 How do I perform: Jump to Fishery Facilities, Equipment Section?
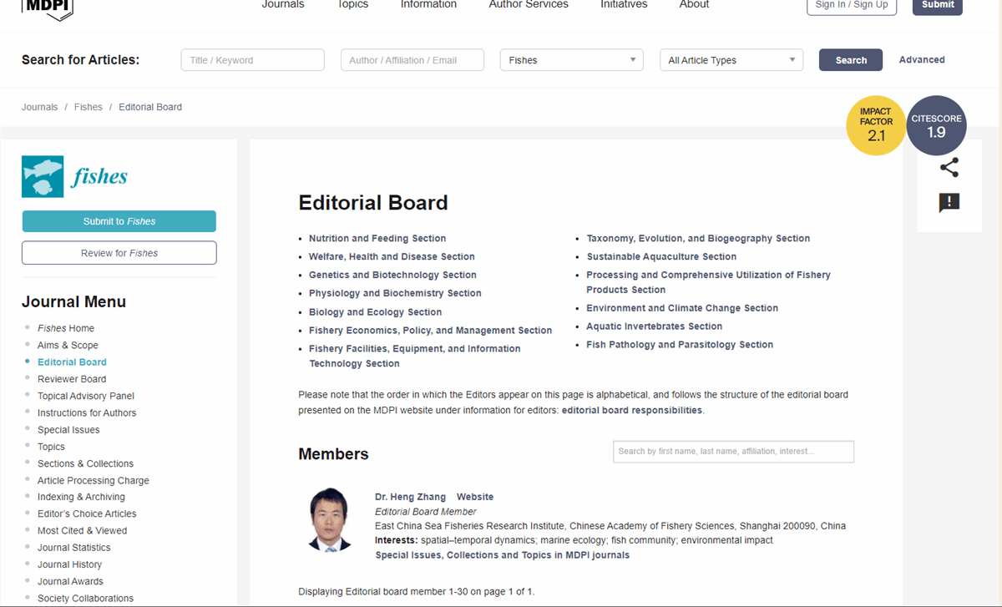pyautogui.click(x=415, y=356)
